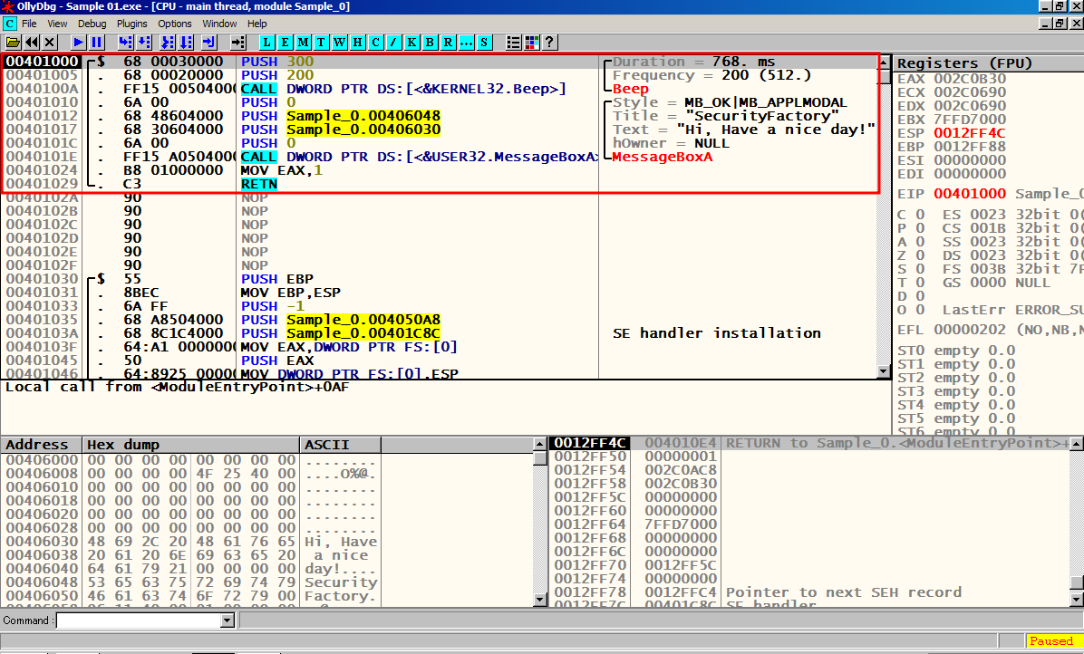Show Log window with L button
Screen dimensions: 1084x654
266,43
